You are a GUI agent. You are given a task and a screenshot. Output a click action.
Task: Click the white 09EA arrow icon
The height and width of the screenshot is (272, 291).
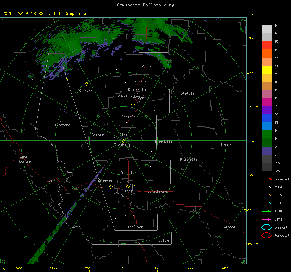click(266, 187)
